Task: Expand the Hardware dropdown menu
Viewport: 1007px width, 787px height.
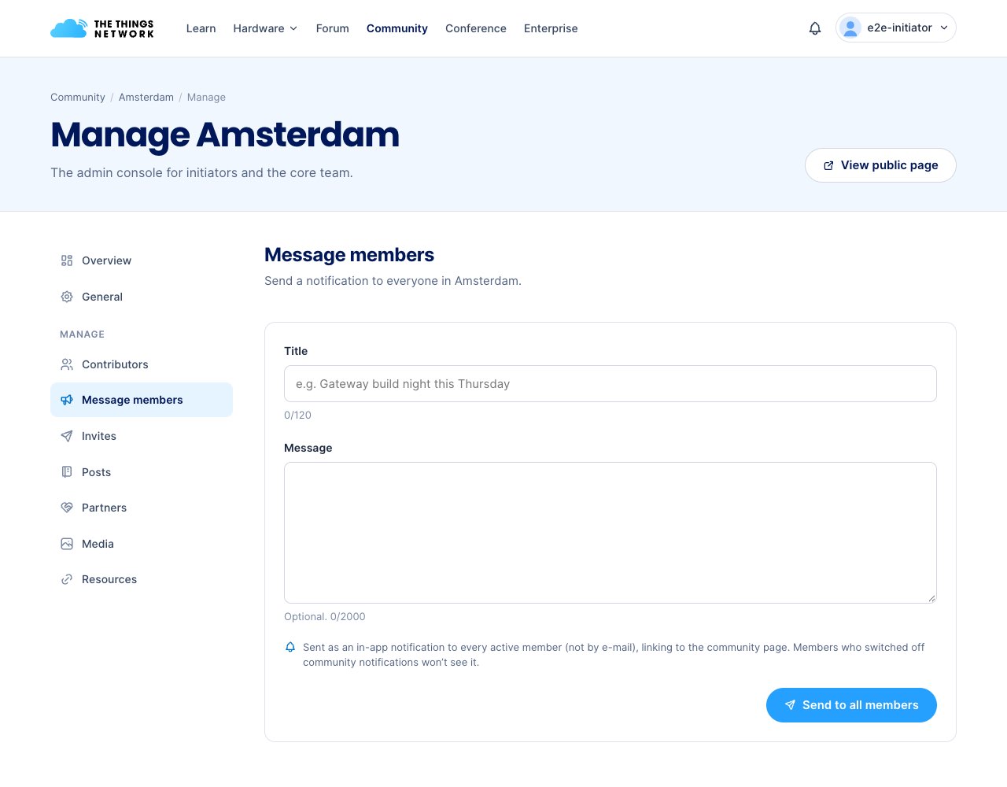Action: [265, 28]
